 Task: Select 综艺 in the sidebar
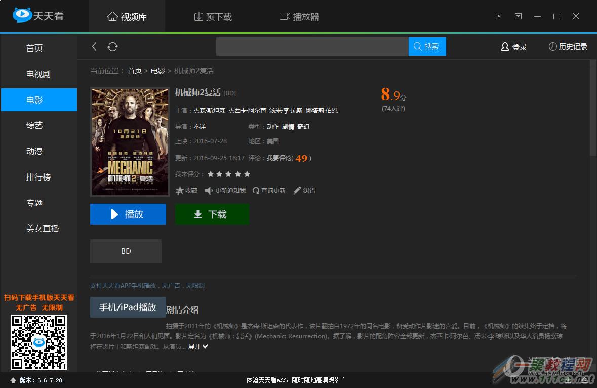click(39, 125)
